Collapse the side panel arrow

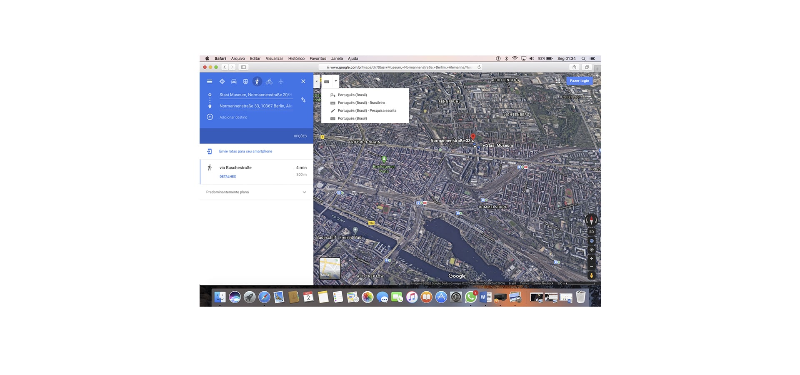317,81
